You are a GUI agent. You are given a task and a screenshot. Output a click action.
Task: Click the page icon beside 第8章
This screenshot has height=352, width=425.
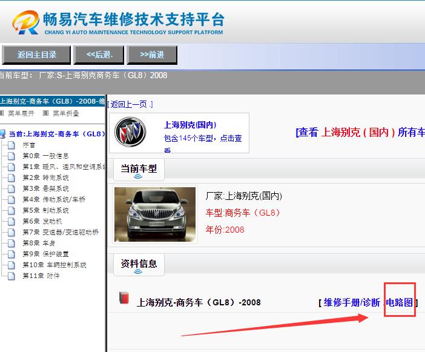coord(12,244)
